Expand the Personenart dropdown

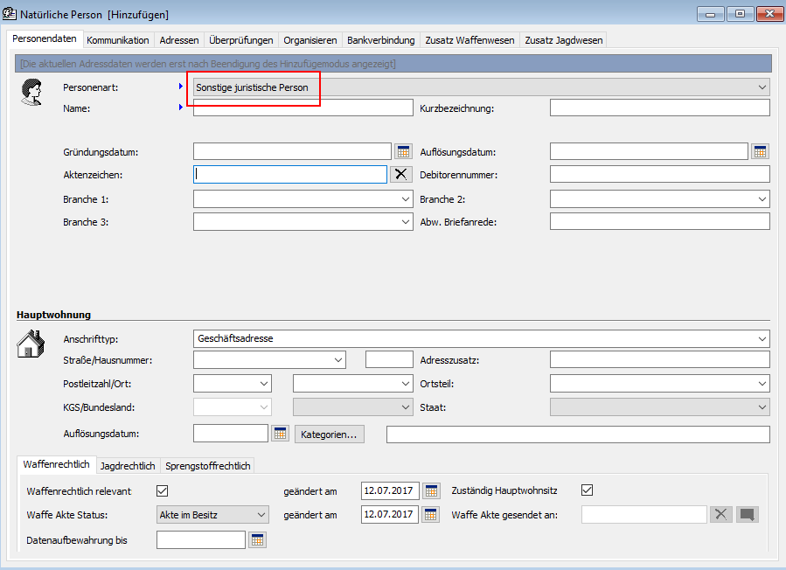click(762, 87)
